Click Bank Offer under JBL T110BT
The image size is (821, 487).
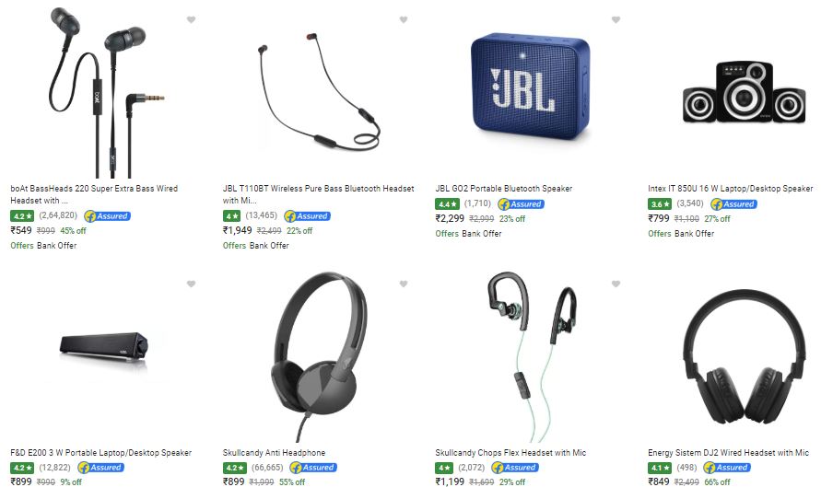269,245
